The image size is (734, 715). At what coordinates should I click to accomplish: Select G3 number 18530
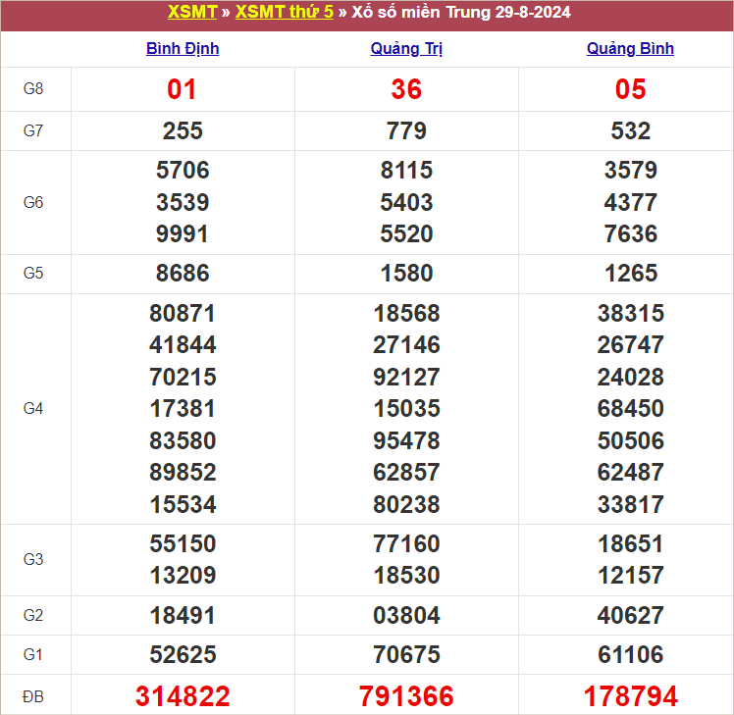pos(406,576)
